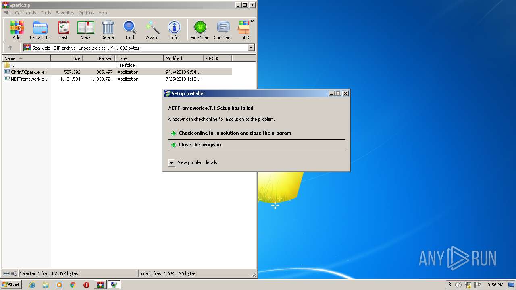Open the Commands menu
516x290 pixels.
click(x=25, y=13)
